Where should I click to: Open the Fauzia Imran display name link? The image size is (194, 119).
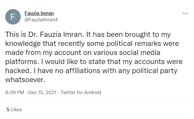pos(39,13)
